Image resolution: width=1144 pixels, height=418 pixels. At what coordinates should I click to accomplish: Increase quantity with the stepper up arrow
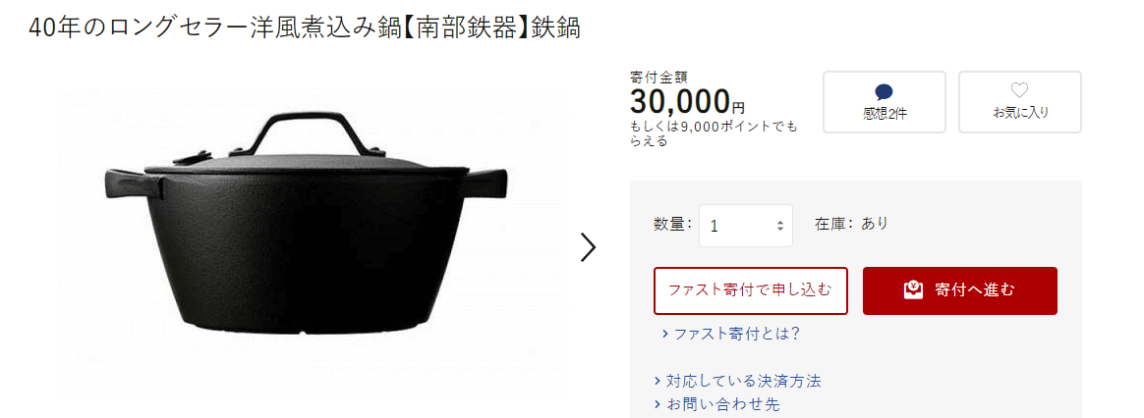point(780,222)
